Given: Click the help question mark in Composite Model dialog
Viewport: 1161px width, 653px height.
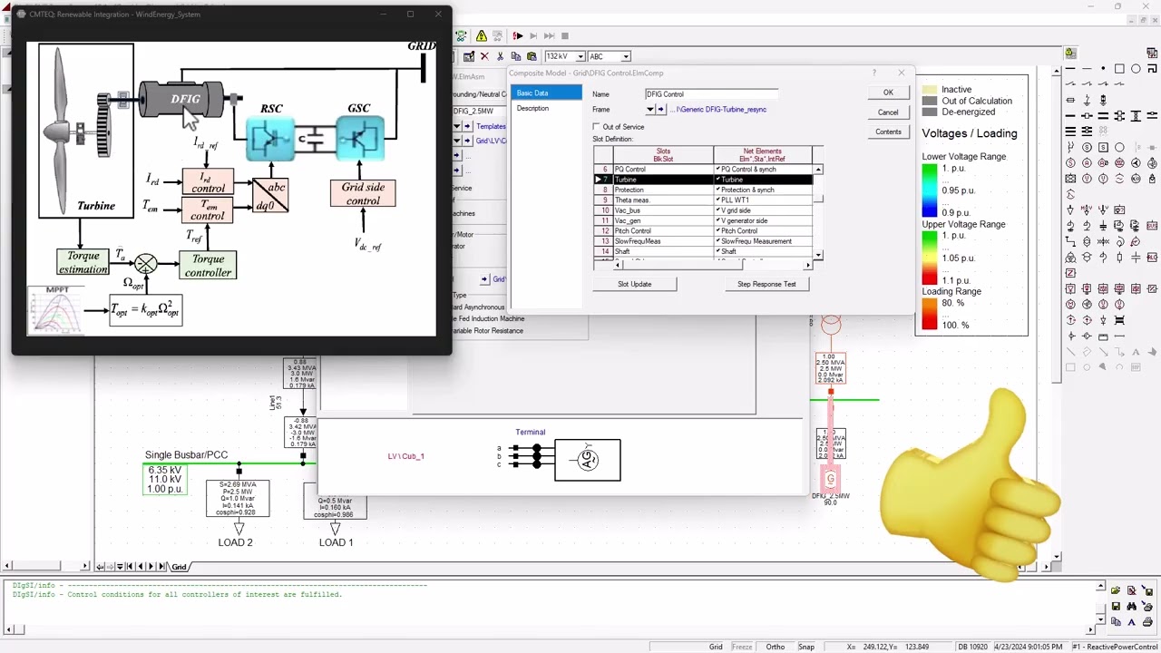Looking at the screenshot, I should (x=874, y=73).
